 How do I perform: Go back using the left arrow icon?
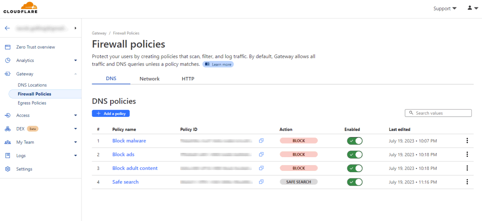tap(8, 28)
